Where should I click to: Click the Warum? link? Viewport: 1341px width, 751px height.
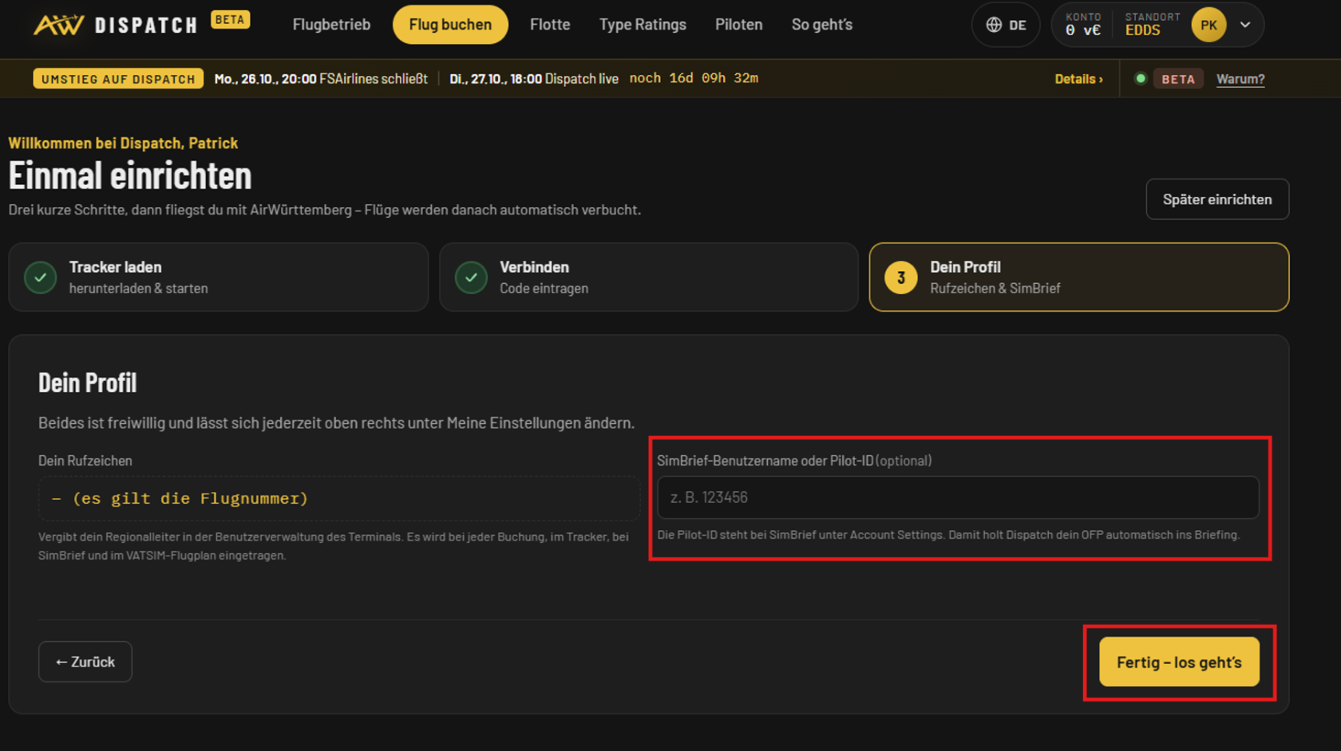click(x=1240, y=79)
